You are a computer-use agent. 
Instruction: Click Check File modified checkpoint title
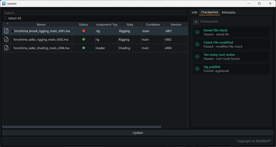218,42
